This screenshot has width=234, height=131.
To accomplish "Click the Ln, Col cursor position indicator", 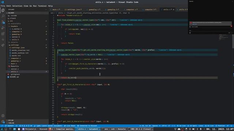I will 145,126.
